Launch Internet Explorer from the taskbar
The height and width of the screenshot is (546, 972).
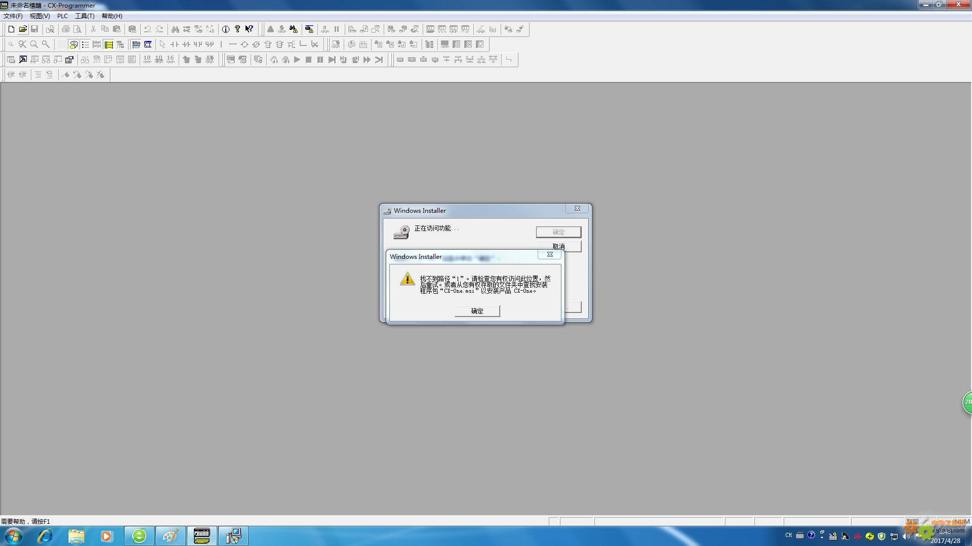point(45,536)
